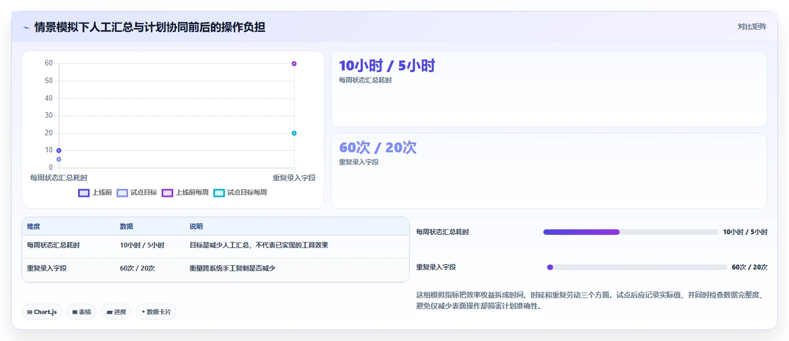789x341 pixels.
Task: Click the chart x-axis label 每周状态汇总耗时
Action: pos(59,178)
